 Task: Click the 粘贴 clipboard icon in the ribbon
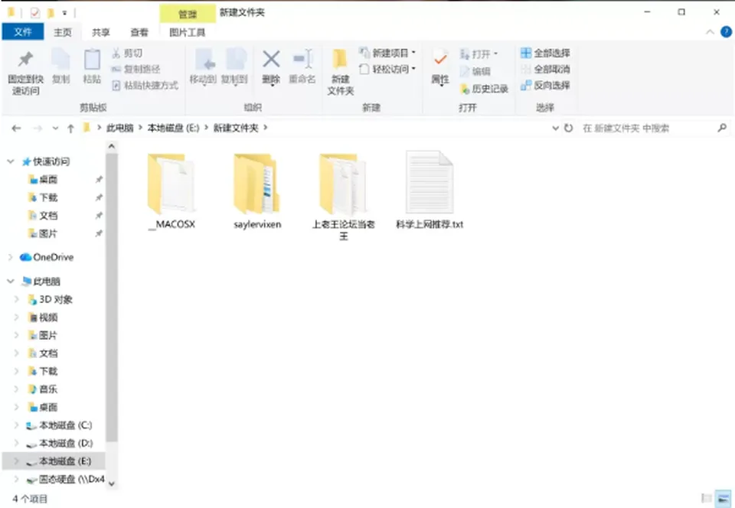point(92,60)
